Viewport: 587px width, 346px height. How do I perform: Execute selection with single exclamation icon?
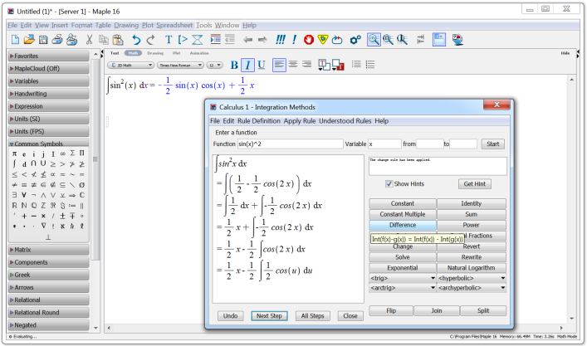pos(294,39)
